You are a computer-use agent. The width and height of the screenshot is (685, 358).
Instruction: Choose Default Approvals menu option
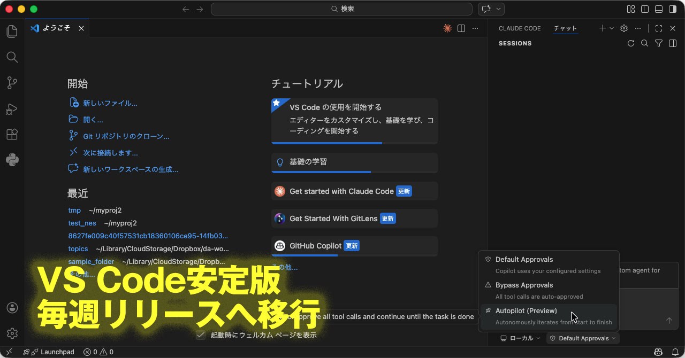tap(549, 265)
